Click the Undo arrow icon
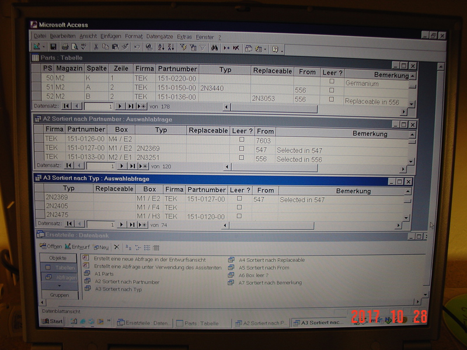467x350 pixels. coord(137,47)
